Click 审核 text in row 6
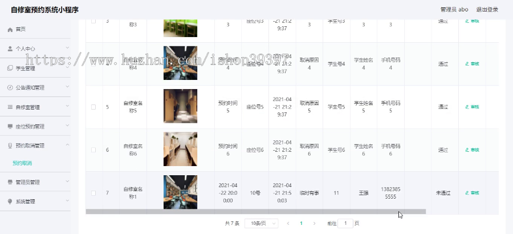Screen dimensions: 513x234 pos(475,150)
